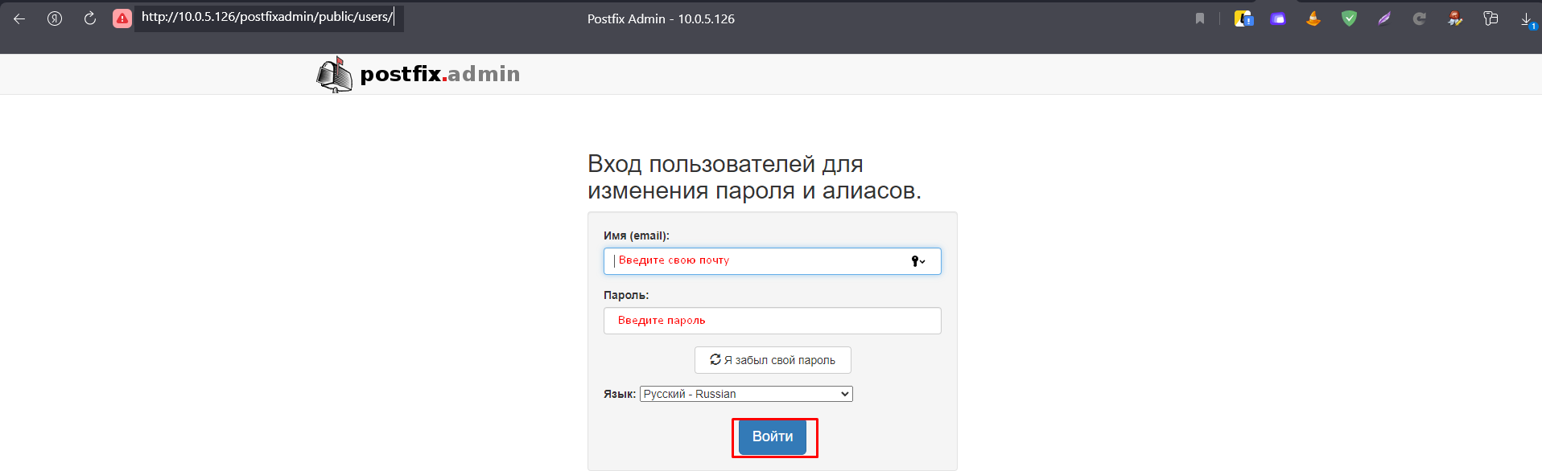1542x471 pixels.
Task: Click the Вход пользователей heading text
Action: coord(754,177)
